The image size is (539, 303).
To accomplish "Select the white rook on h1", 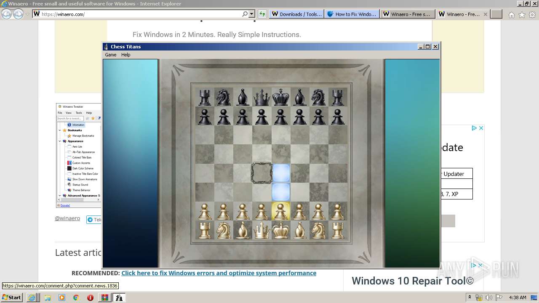I will [x=338, y=230].
